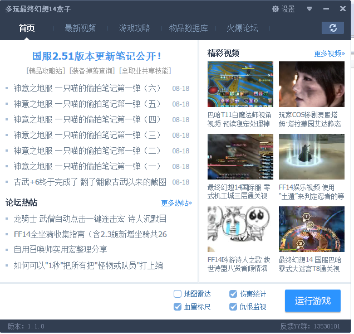Open article 偷拍笔记第一弹（五）
The width and height of the screenshot is (354, 334).
click(x=87, y=104)
